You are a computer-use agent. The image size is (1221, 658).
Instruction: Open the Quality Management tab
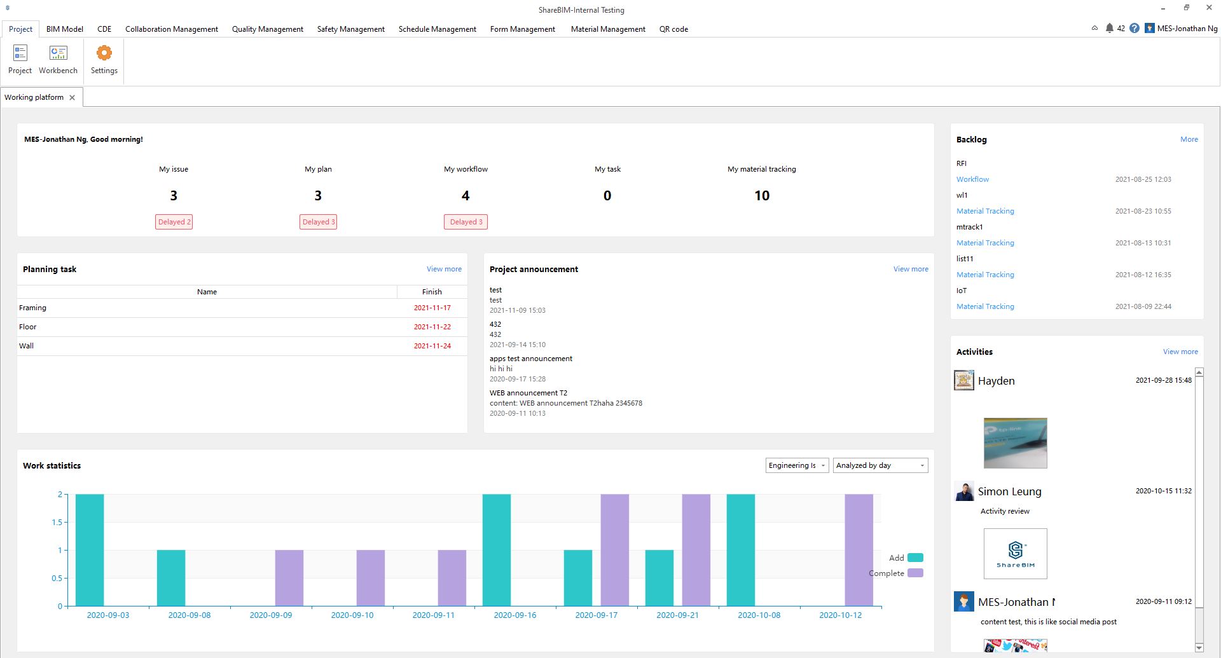point(267,29)
